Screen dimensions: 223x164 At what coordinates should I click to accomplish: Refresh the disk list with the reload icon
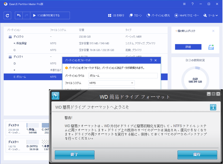[x=7, y=15]
